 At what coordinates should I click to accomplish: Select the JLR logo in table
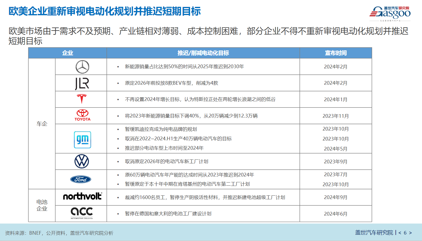tap(82, 83)
